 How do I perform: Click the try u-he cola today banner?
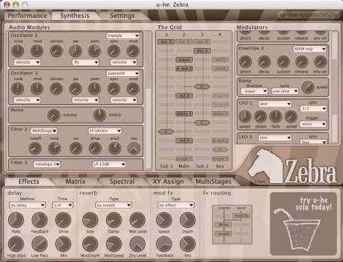303,224
